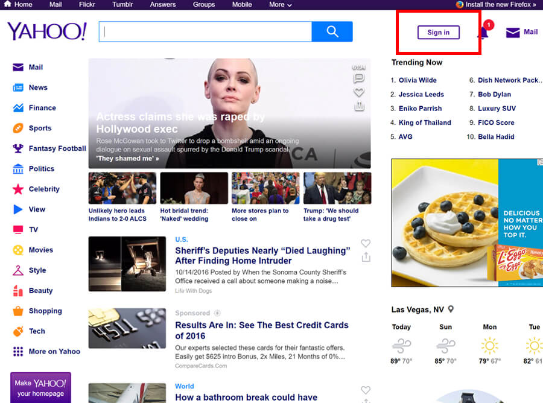Open Flickr from top menu
The width and height of the screenshot is (543, 403).
coord(87,4)
